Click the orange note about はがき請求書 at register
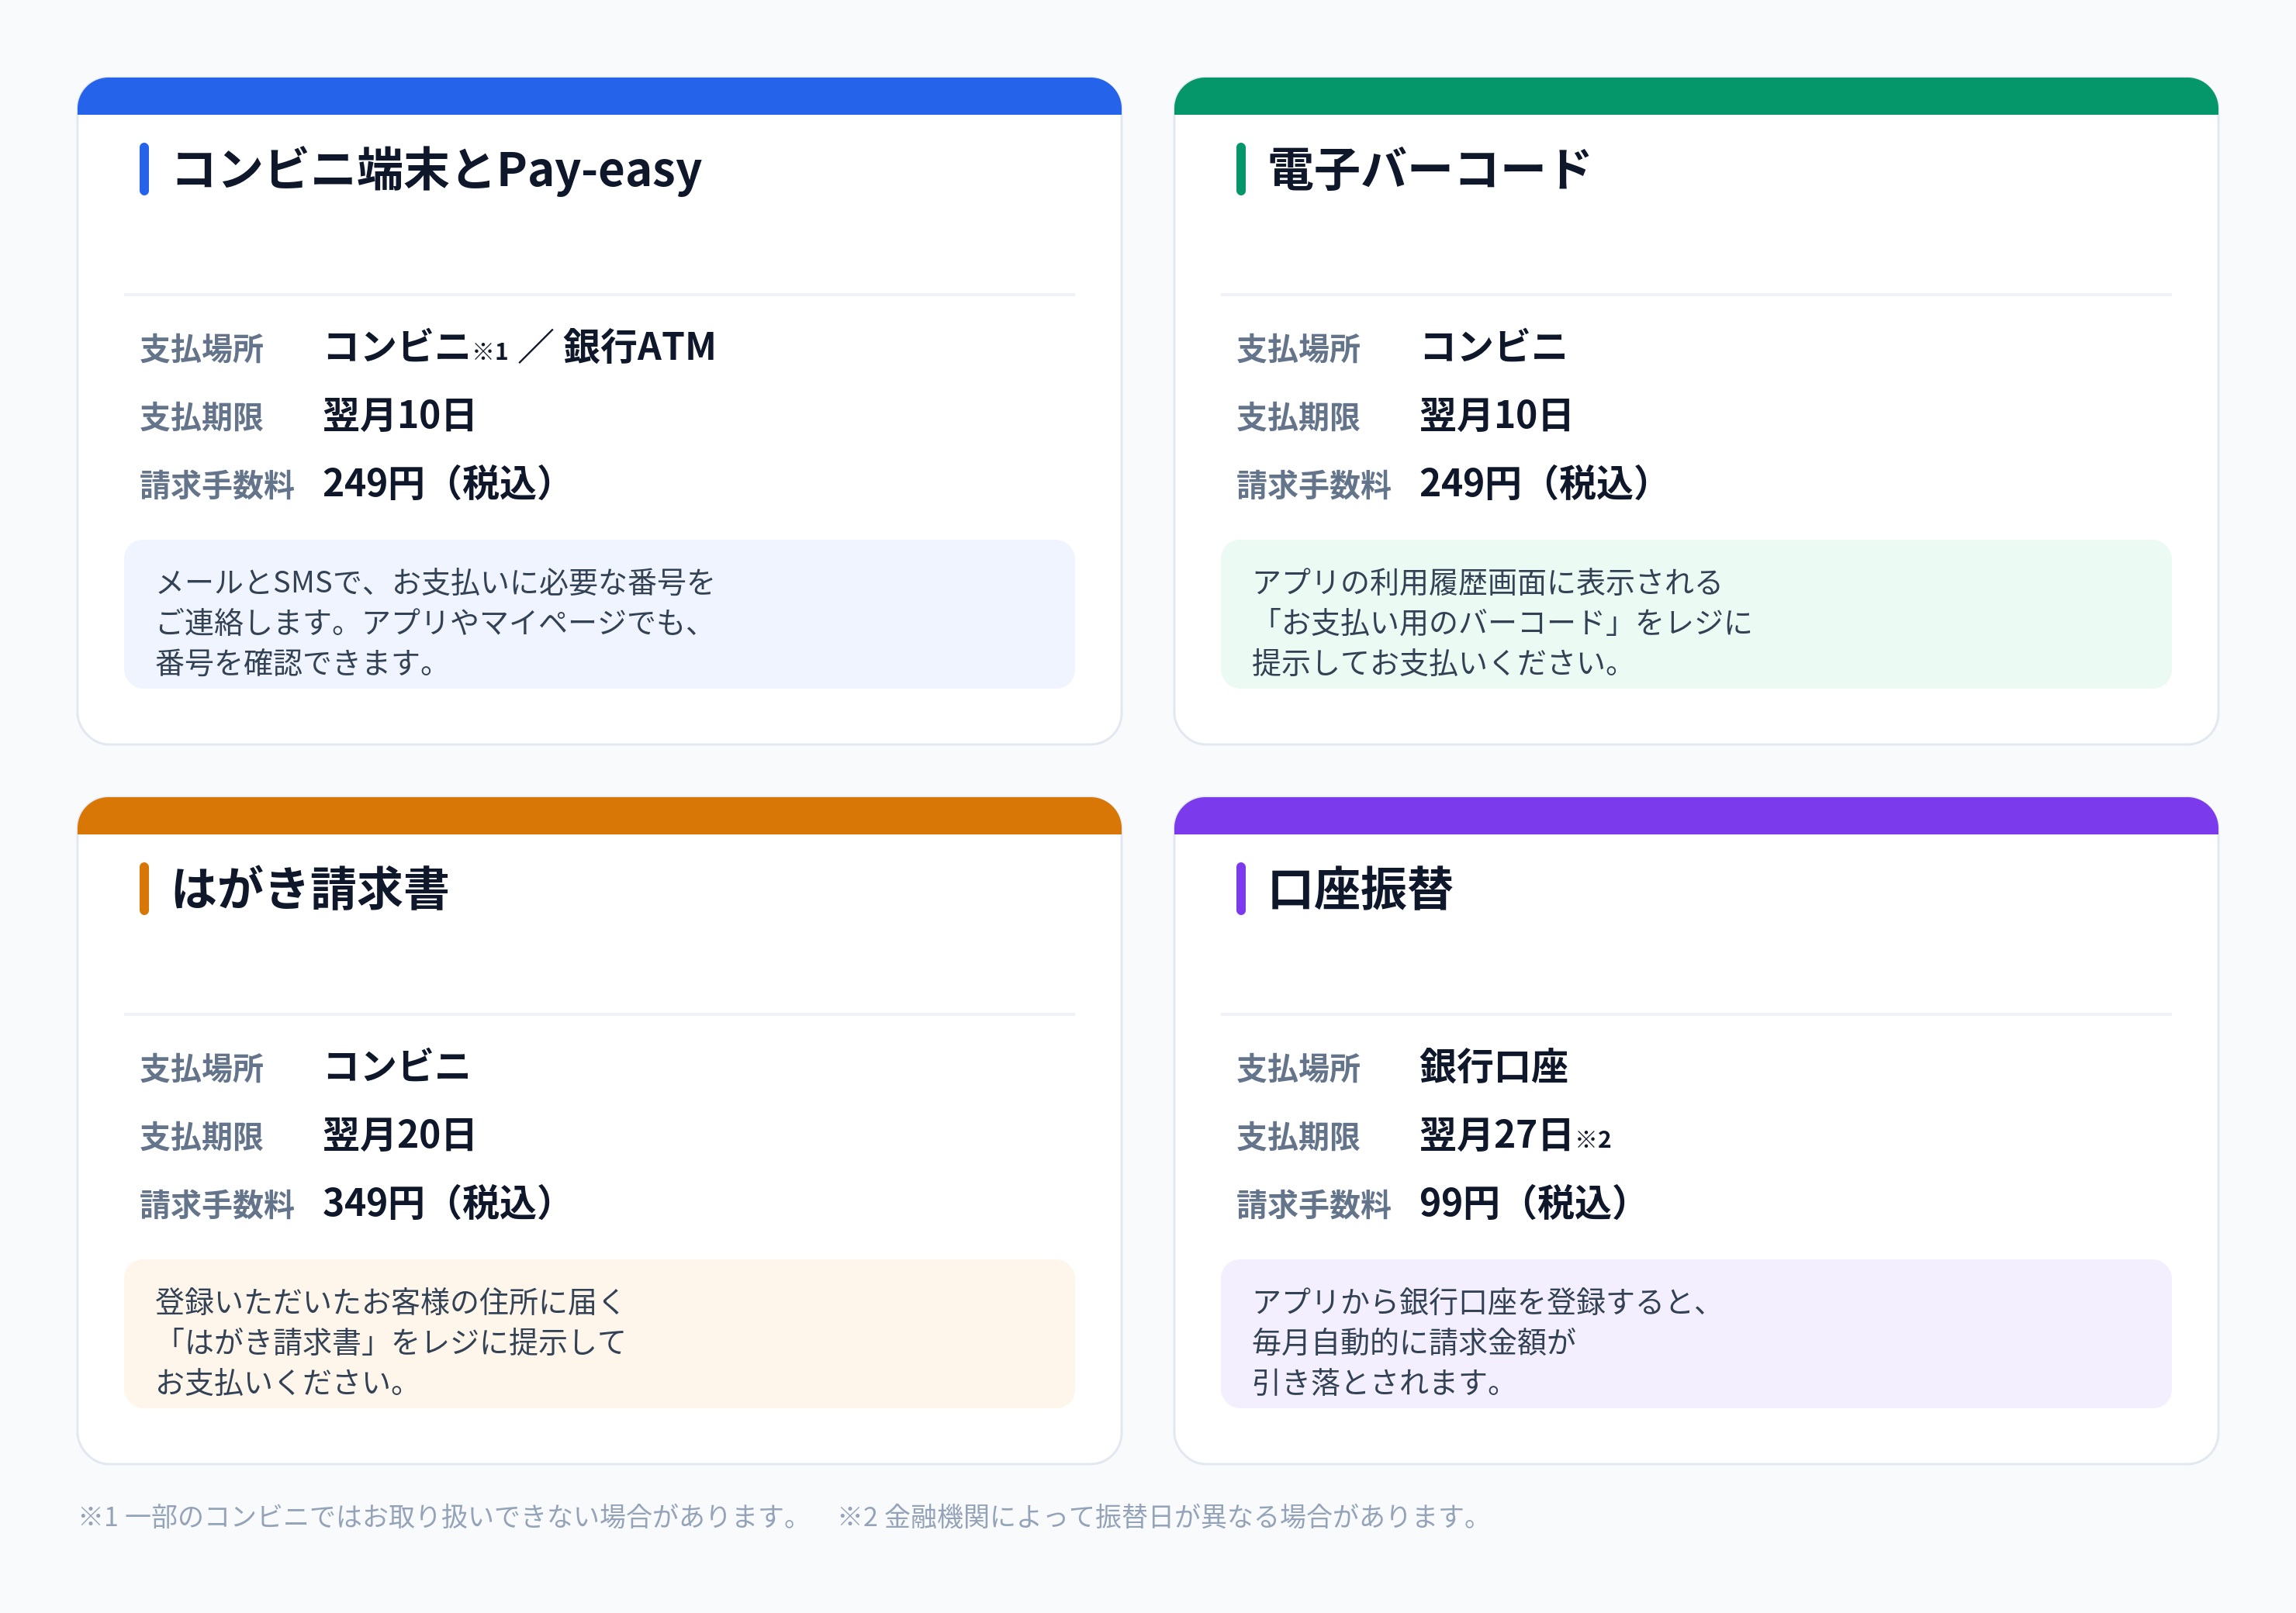The width and height of the screenshot is (2296, 1613). coord(599,1333)
